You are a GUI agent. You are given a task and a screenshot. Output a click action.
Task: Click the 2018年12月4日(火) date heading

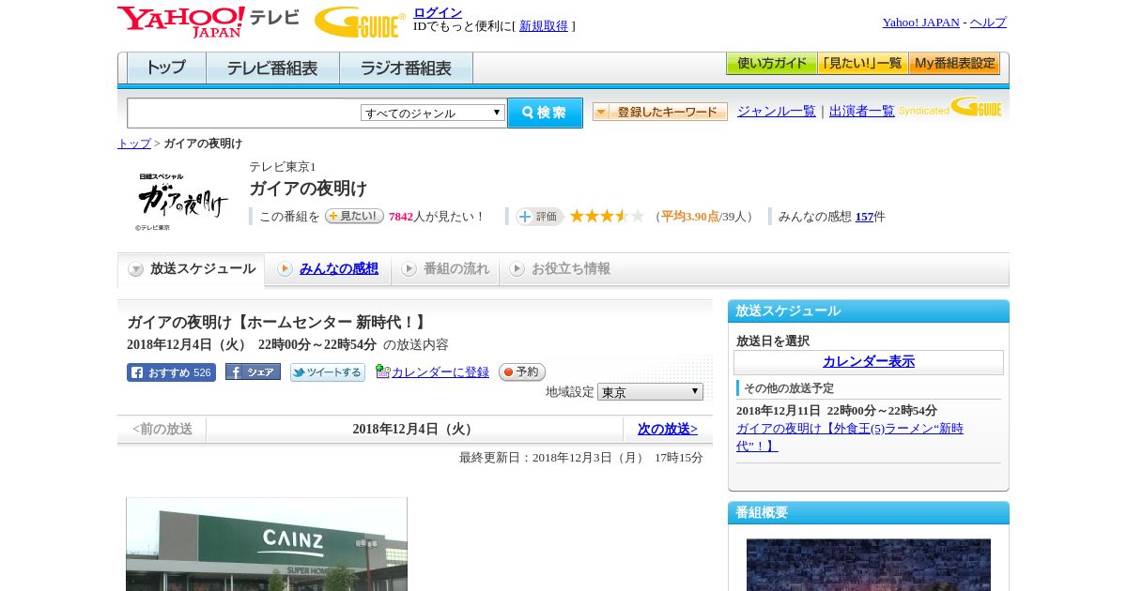tap(414, 430)
